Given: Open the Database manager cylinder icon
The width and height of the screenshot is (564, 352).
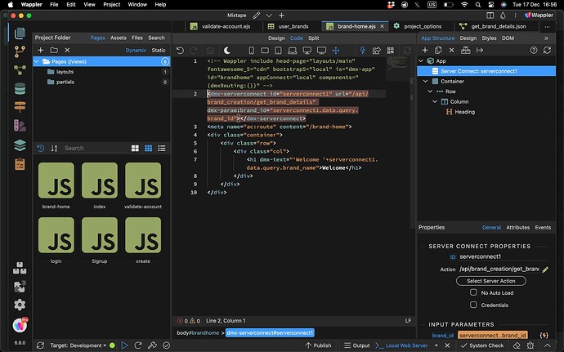Looking at the screenshot, I should tap(20, 88).
